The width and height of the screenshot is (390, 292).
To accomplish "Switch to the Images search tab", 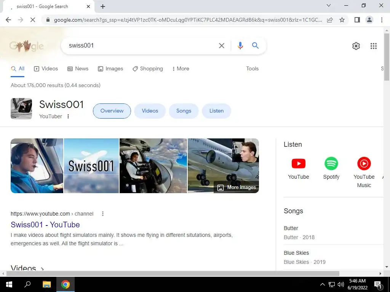I will coord(110,69).
